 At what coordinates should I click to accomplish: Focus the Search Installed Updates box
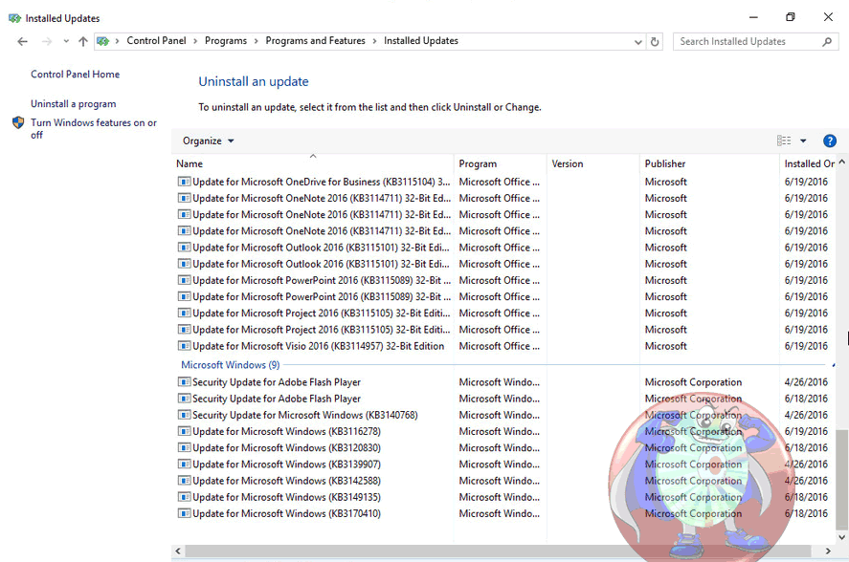755,42
